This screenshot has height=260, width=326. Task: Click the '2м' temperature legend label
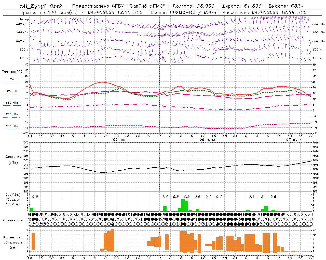tap(12, 79)
